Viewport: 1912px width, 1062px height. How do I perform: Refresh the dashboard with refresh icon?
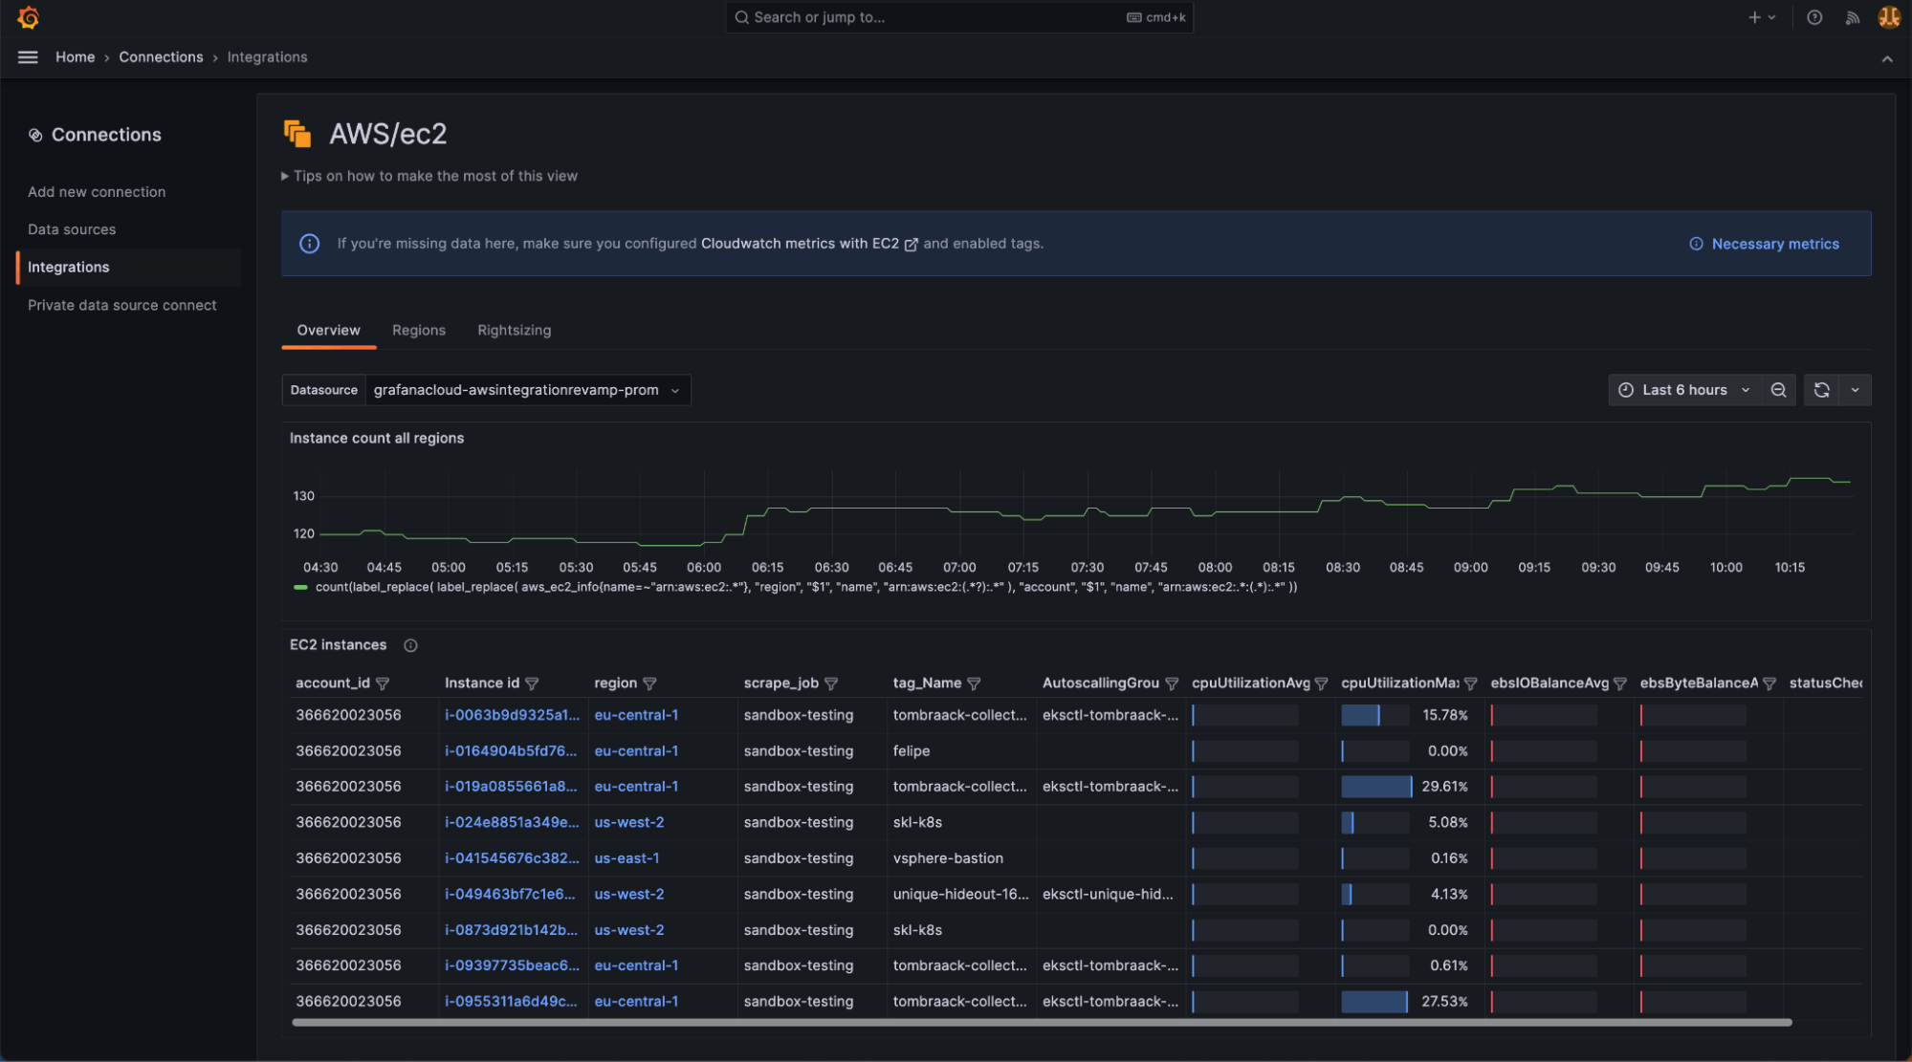[x=1821, y=390]
